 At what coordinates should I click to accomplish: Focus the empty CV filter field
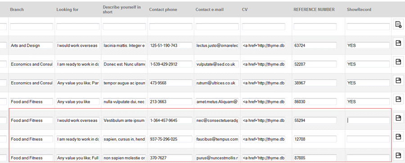263,26
